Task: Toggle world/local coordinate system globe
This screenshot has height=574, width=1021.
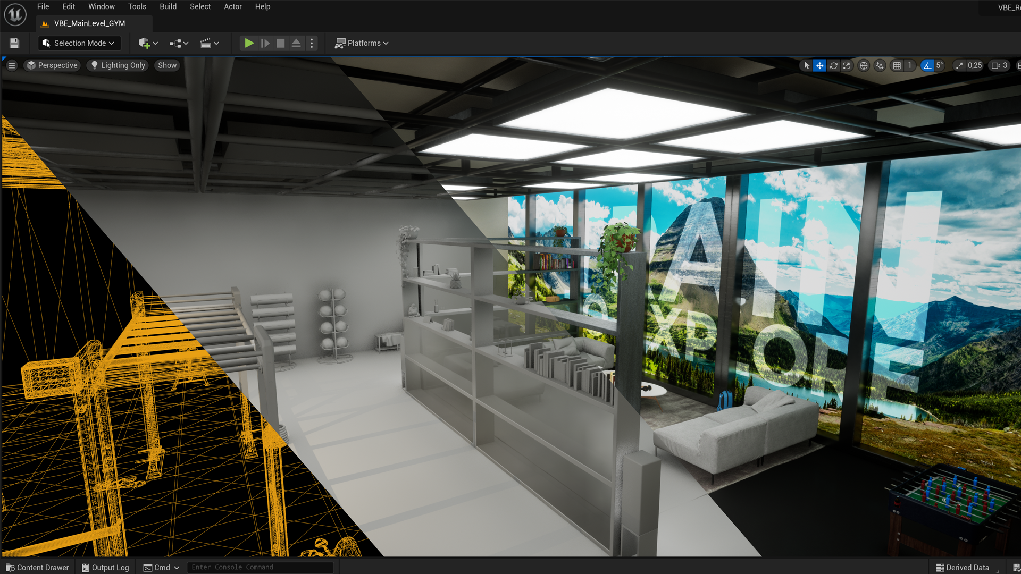Action: coord(864,65)
